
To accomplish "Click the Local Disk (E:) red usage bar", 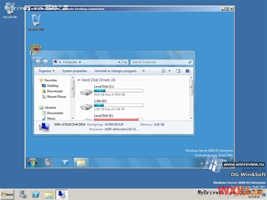I will (118, 119).
